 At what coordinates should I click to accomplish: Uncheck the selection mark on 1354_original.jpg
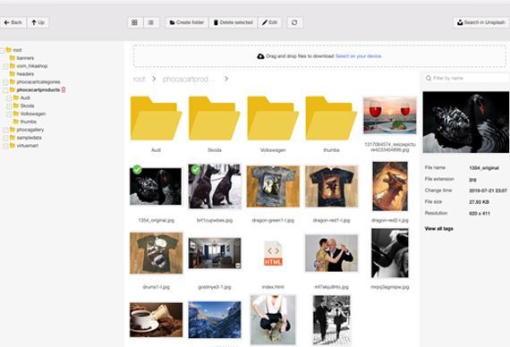pyautogui.click(x=137, y=169)
